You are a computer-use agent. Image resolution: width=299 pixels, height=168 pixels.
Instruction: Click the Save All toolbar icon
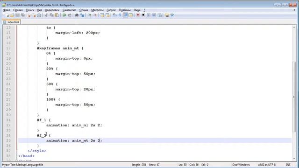(x=23, y=15)
